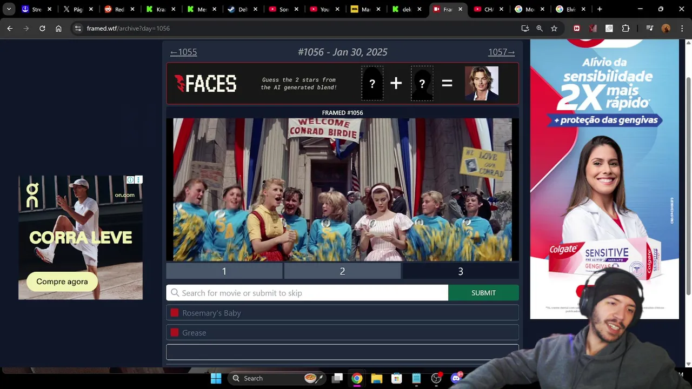
Task: Click the Chrome icon in taskbar
Action: [x=357, y=378]
